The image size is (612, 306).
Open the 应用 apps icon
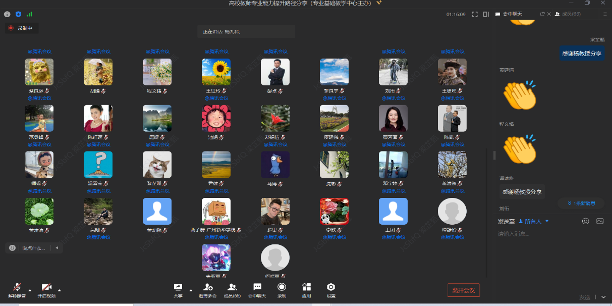pyautogui.click(x=306, y=287)
